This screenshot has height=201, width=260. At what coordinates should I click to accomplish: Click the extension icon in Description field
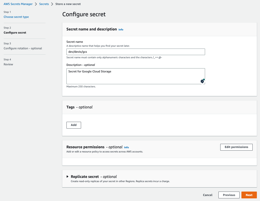point(202,81)
